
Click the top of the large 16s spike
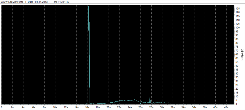click(89, 6)
